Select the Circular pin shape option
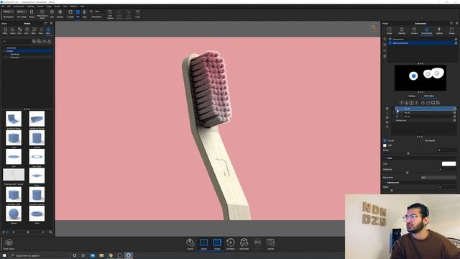 pyautogui.click(x=385, y=141)
